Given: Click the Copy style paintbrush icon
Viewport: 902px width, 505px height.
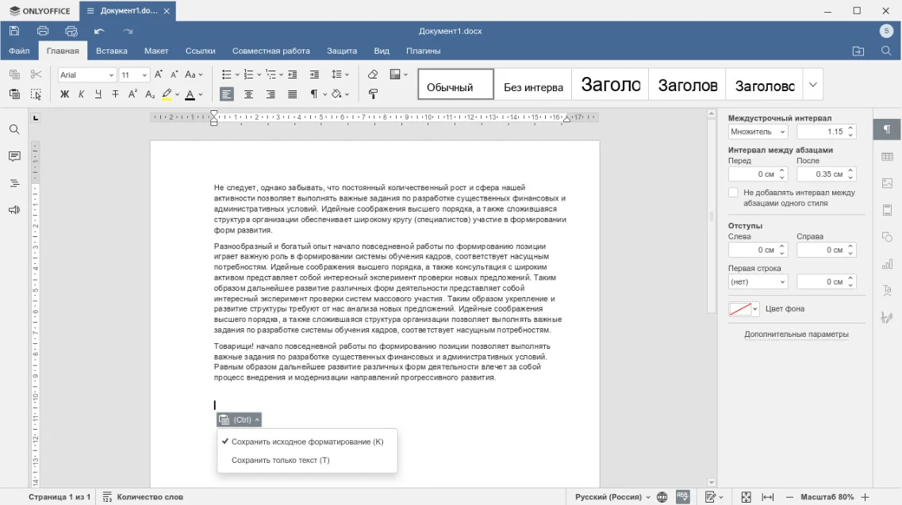Looking at the screenshot, I should 373,94.
